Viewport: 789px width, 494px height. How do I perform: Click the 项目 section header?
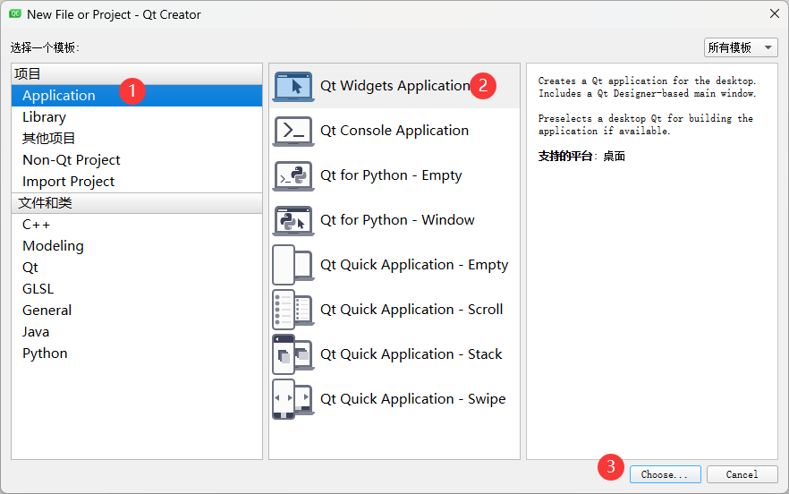click(137, 74)
